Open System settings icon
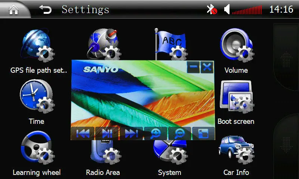 (x=170, y=152)
